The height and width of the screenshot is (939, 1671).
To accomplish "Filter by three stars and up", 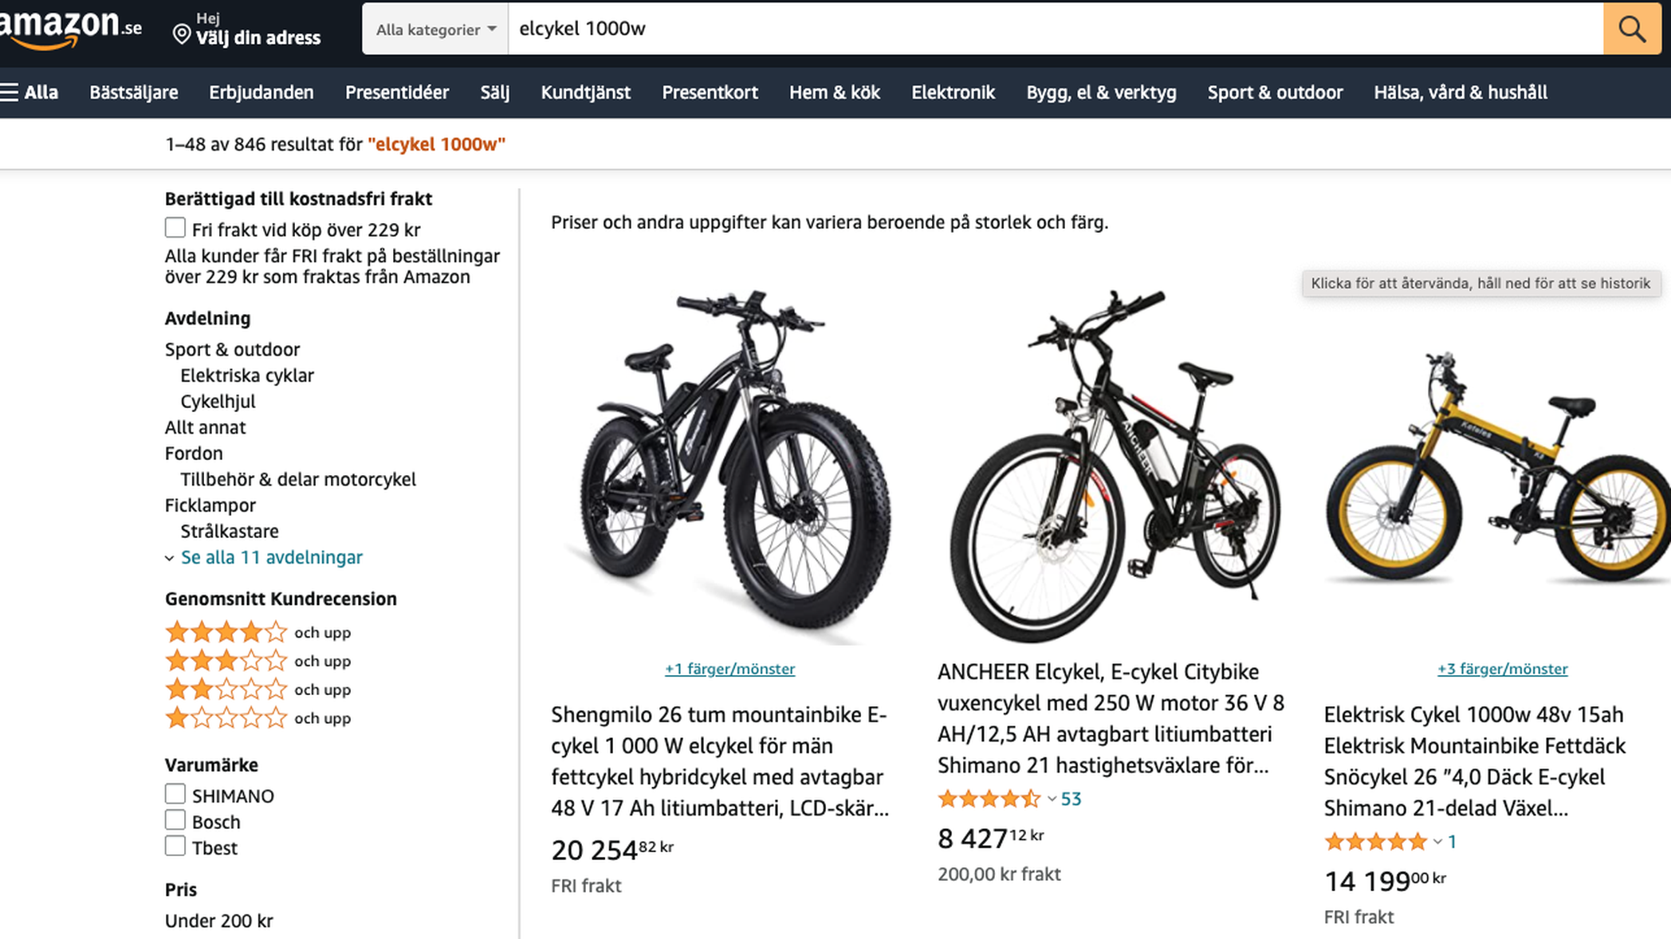I will coord(226,661).
